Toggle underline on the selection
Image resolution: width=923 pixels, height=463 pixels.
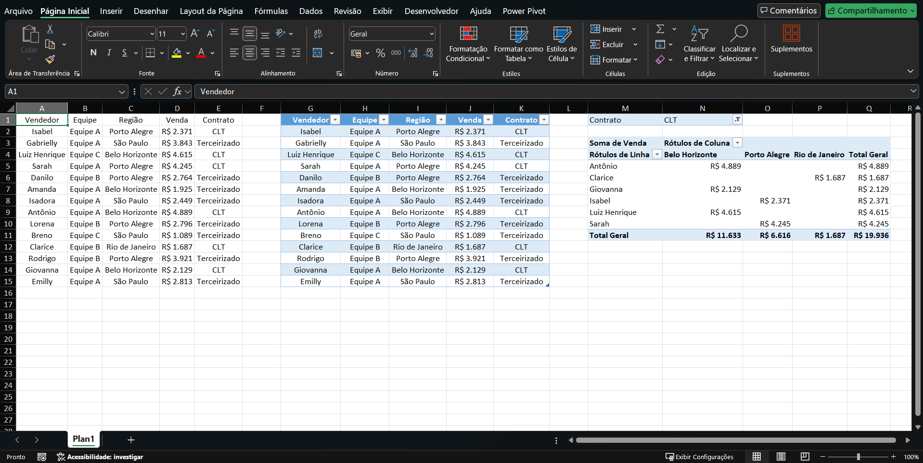[x=125, y=53]
